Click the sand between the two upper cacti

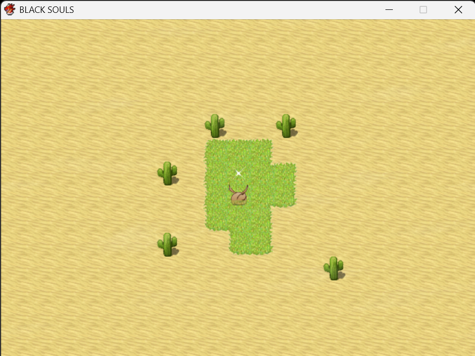click(x=251, y=126)
